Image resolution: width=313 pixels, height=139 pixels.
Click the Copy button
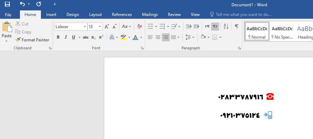point(23,32)
